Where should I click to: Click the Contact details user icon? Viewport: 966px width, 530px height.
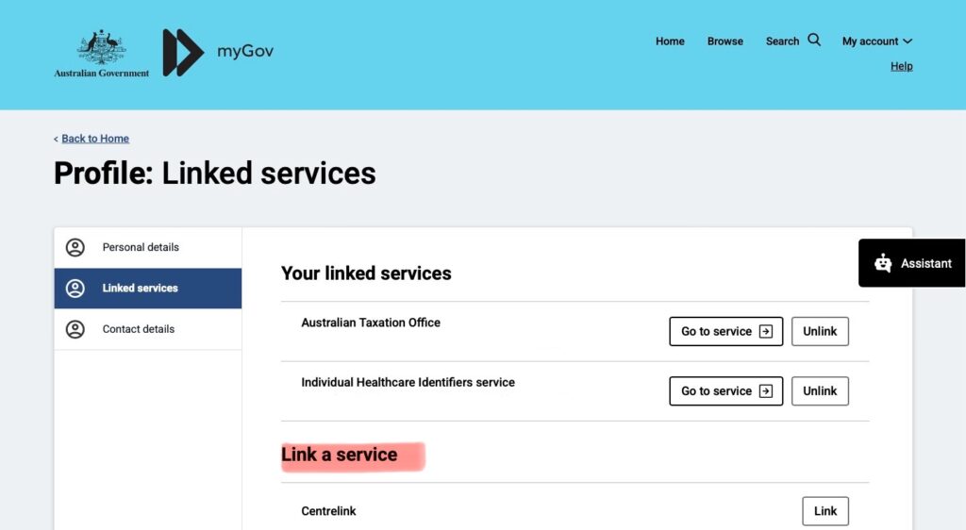coord(75,329)
